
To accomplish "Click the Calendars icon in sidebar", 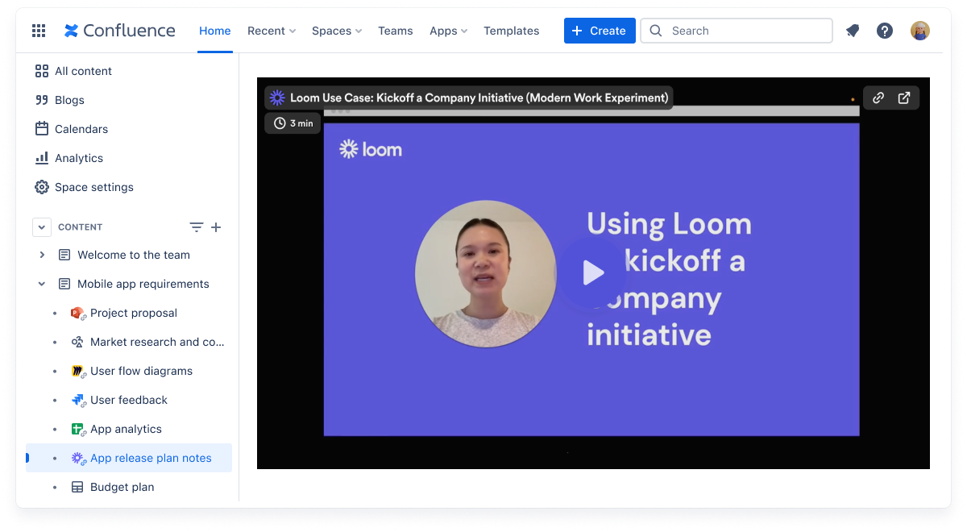I will tap(42, 129).
